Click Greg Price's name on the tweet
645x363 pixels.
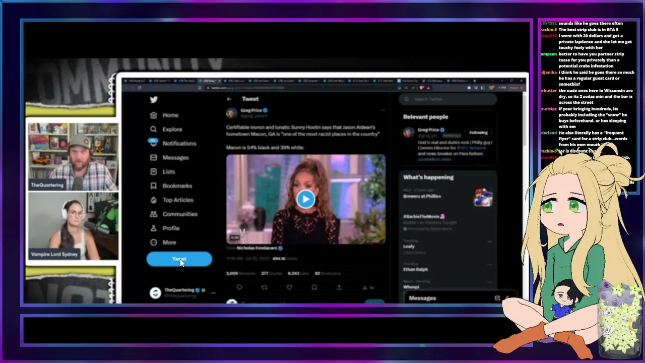(x=251, y=110)
